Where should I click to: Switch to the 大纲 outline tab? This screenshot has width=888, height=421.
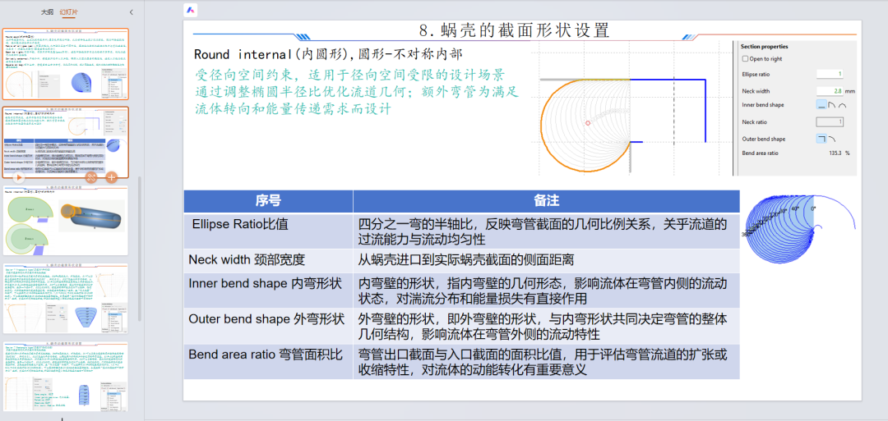(47, 12)
